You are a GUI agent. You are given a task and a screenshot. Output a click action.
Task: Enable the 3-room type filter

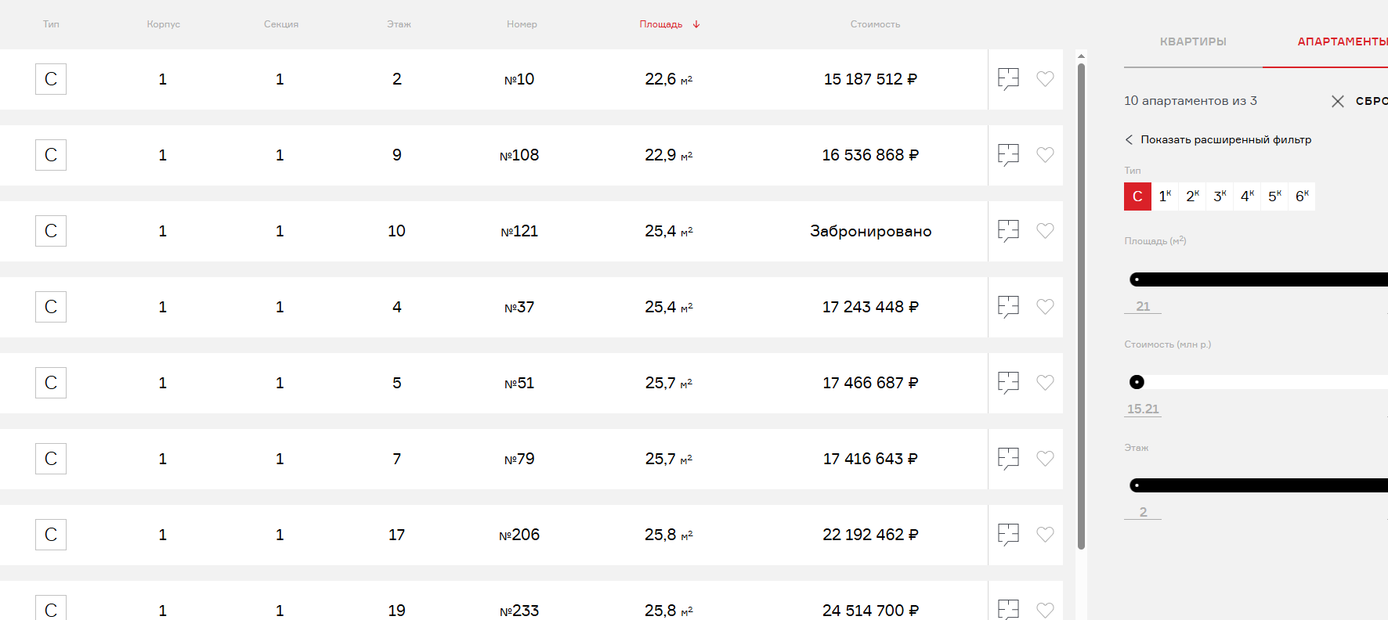1220,196
